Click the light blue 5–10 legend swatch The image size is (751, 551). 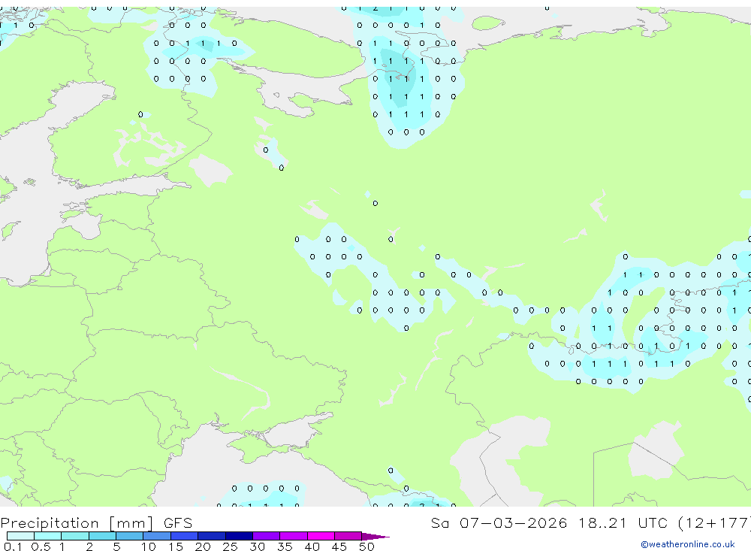click(130, 536)
